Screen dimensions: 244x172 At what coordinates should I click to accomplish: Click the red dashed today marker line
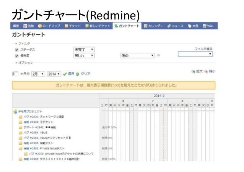(163, 133)
